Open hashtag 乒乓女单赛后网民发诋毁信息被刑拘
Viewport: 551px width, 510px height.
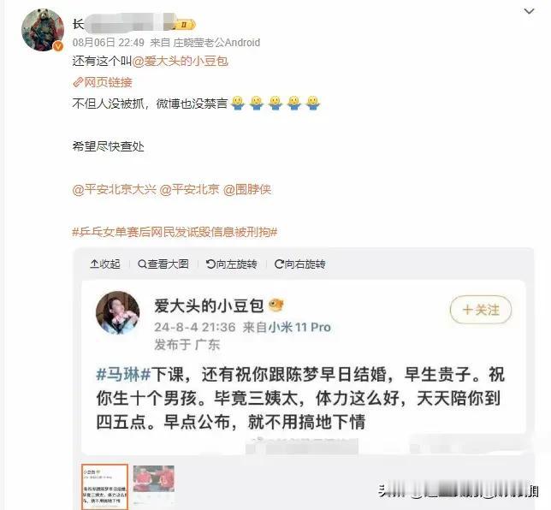pyautogui.click(x=175, y=232)
